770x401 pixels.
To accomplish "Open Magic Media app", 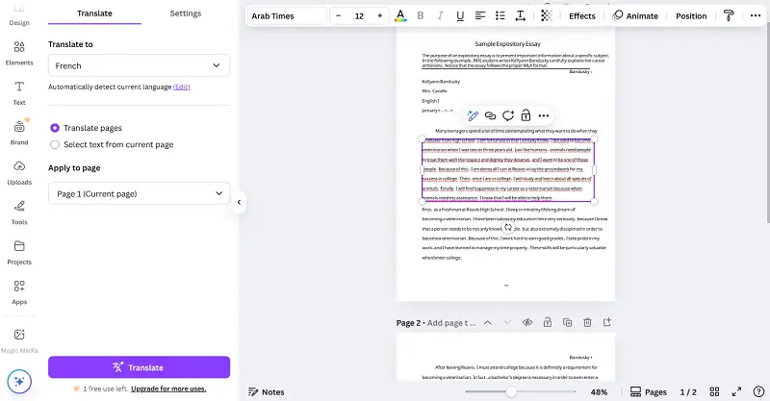I will coord(19,340).
